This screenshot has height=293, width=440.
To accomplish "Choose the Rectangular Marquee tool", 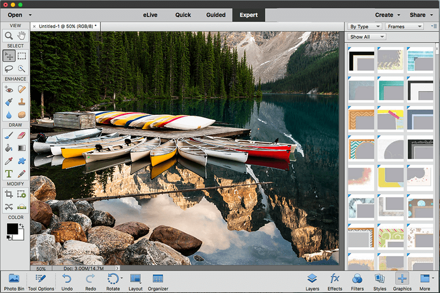I will coord(22,56).
